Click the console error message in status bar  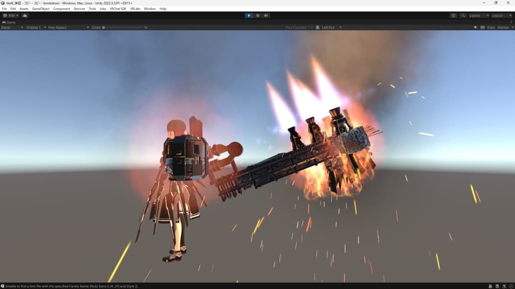[71, 286]
